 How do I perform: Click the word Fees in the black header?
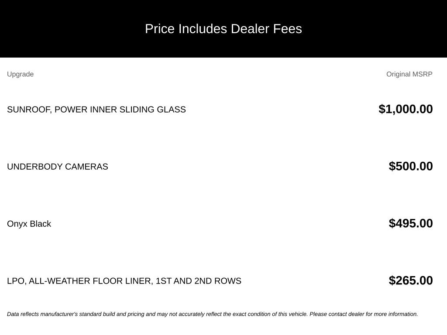[x=287, y=29]
